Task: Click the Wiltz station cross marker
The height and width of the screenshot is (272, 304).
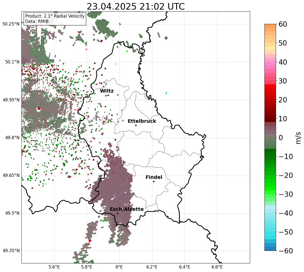Action: click(108, 95)
